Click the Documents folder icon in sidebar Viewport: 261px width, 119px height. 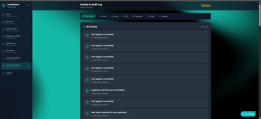pos(4,51)
